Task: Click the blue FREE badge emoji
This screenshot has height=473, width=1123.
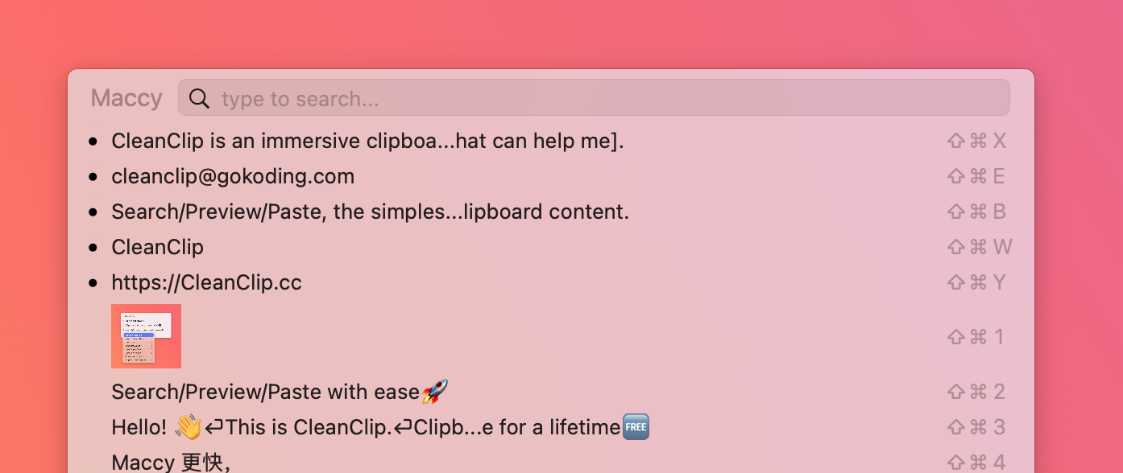Action: [x=636, y=427]
